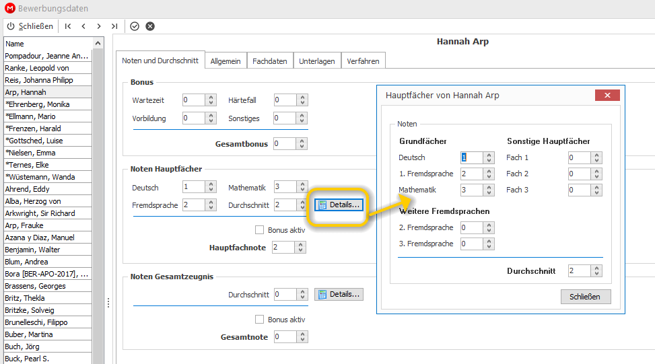Change Fach 1 grade with spinner arrows
Image resolution: width=655 pixels, height=364 pixels.
point(597,157)
